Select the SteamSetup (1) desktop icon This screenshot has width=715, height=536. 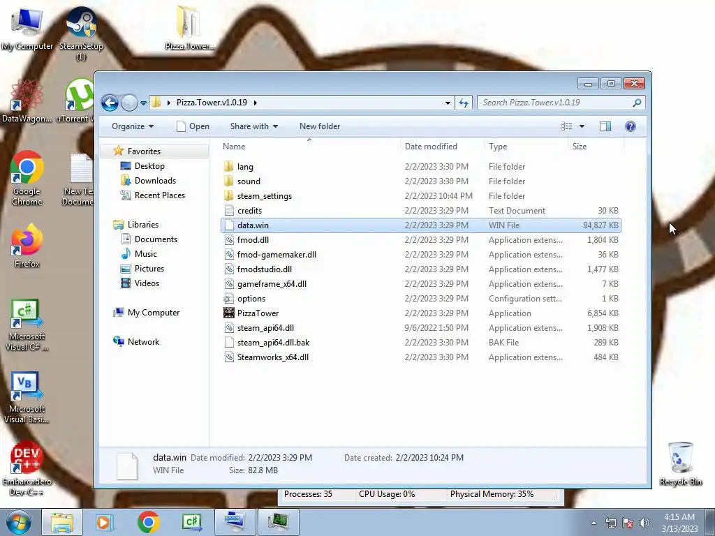(x=81, y=34)
